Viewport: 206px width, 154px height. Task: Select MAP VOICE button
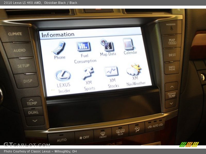click(172, 41)
